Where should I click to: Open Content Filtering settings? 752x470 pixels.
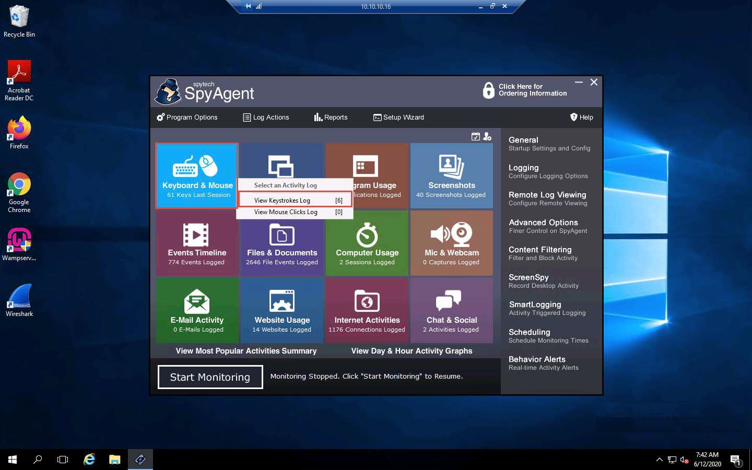pyautogui.click(x=543, y=253)
